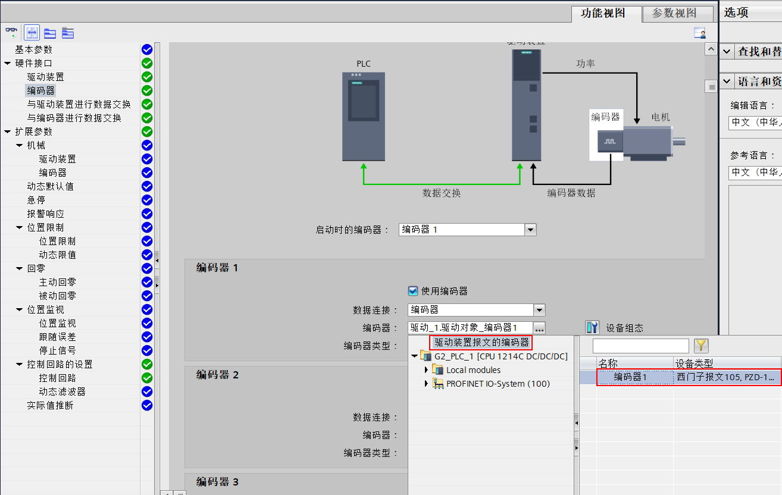Switch to the 参数视图 tab
The image size is (782, 495).
click(677, 13)
